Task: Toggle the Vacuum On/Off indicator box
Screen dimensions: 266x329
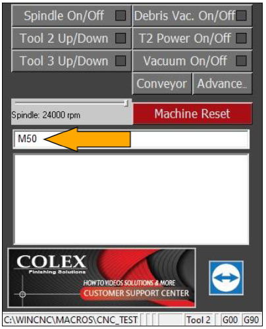Action: (x=241, y=61)
